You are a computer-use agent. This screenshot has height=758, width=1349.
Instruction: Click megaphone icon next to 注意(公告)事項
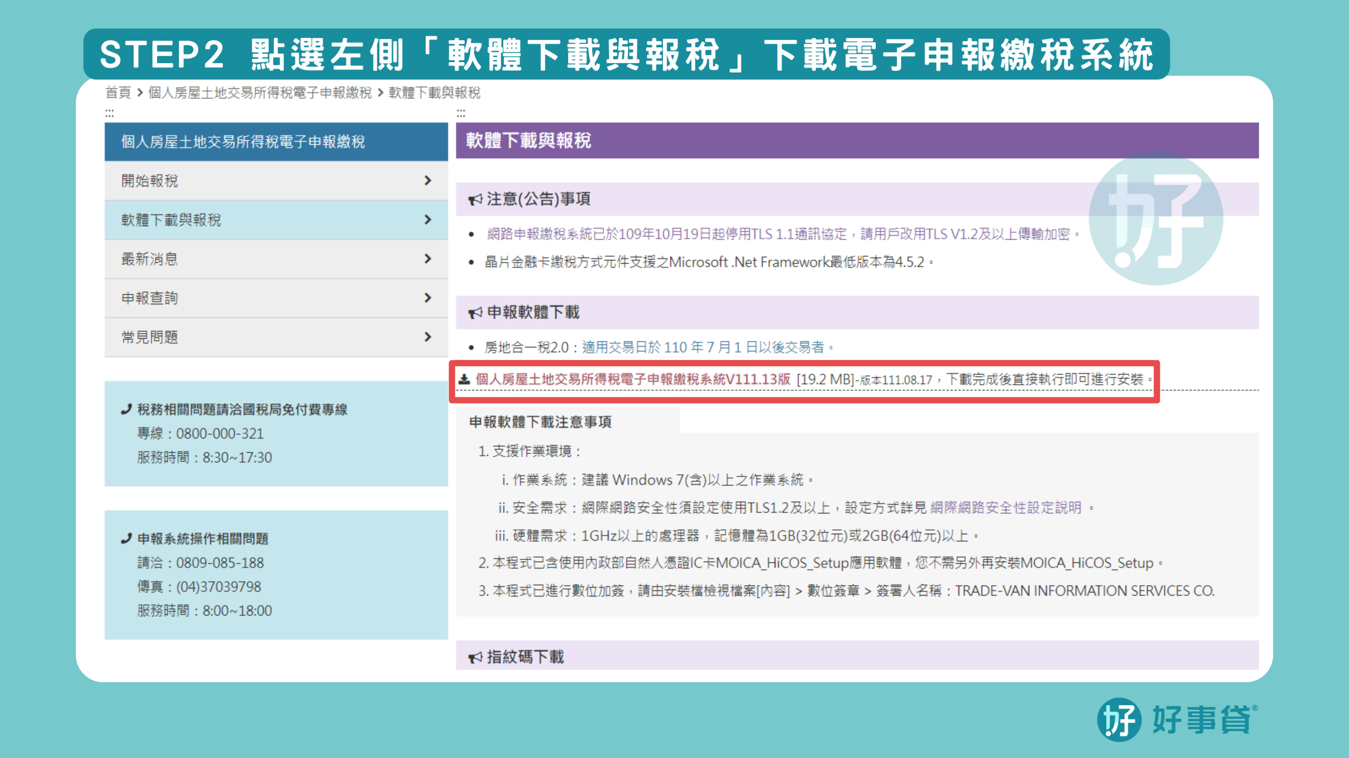tap(475, 200)
